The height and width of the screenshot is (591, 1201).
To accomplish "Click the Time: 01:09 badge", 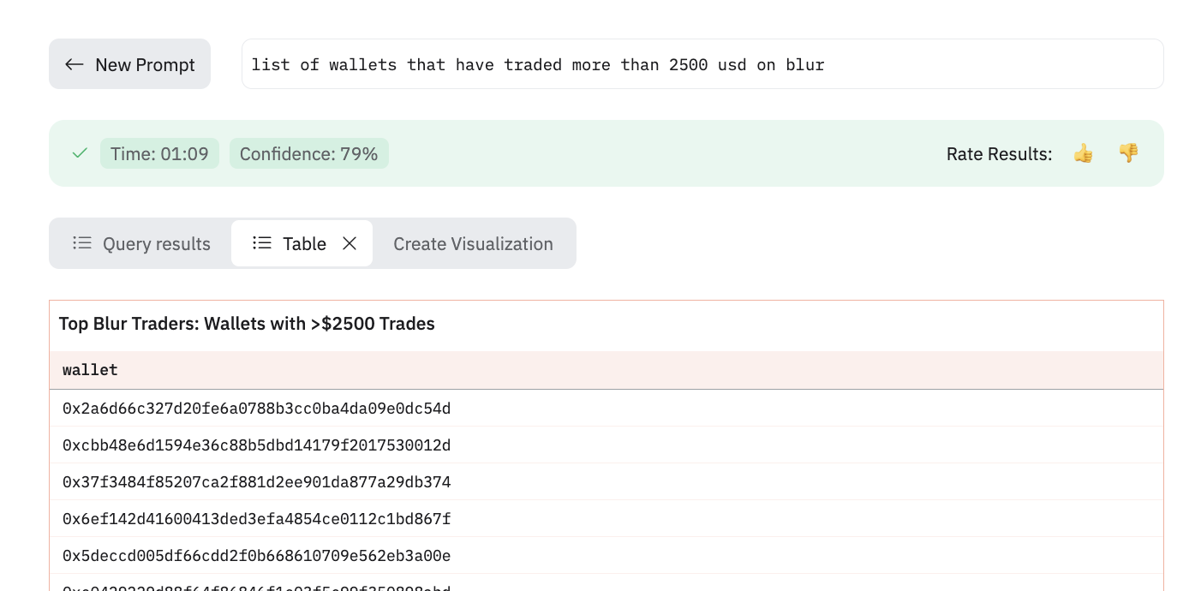I will coord(159,153).
